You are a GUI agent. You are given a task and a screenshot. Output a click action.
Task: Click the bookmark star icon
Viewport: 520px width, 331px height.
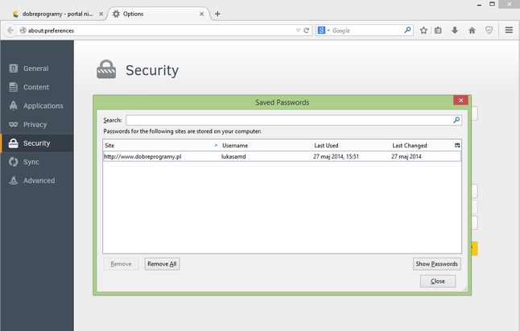click(423, 31)
